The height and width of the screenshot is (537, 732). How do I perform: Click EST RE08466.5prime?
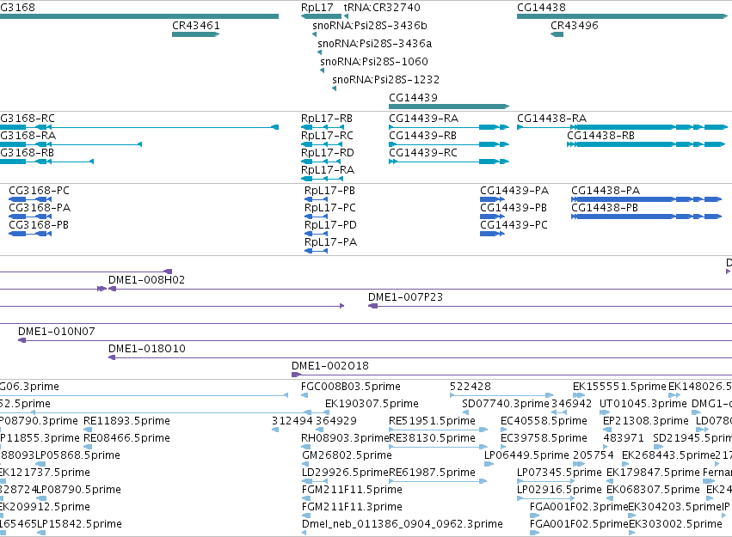coord(126,439)
